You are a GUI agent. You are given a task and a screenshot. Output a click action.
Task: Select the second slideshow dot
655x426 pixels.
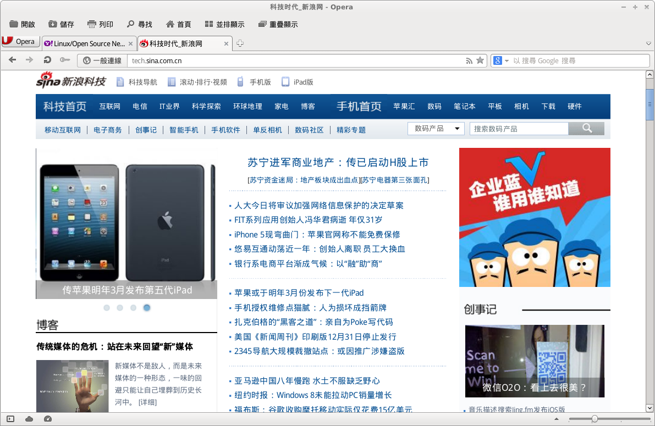pyautogui.click(x=120, y=308)
